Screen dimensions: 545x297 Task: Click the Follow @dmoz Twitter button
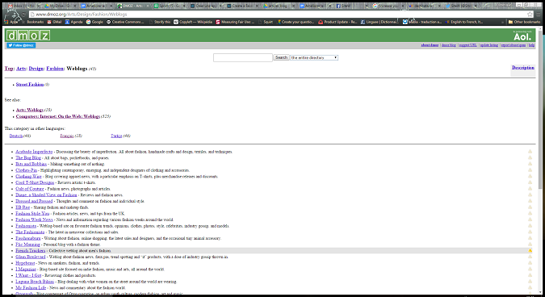[21, 45]
